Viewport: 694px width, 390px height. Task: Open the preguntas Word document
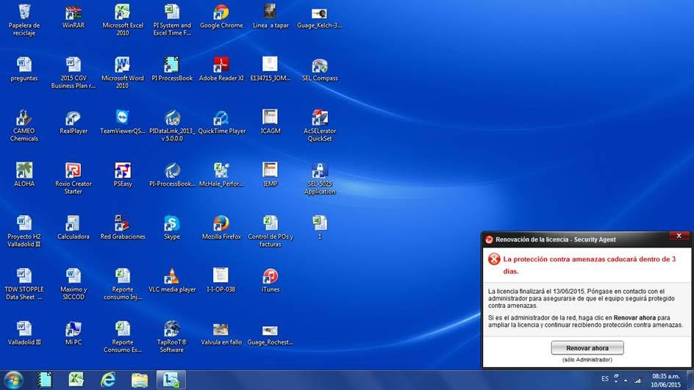click(24, 70)
